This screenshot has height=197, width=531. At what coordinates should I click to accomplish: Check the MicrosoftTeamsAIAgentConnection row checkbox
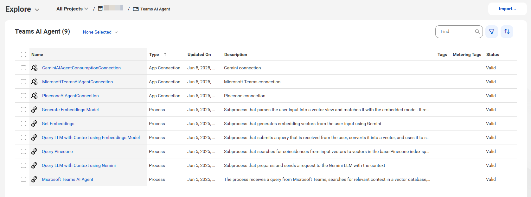(x=23, y=82)
